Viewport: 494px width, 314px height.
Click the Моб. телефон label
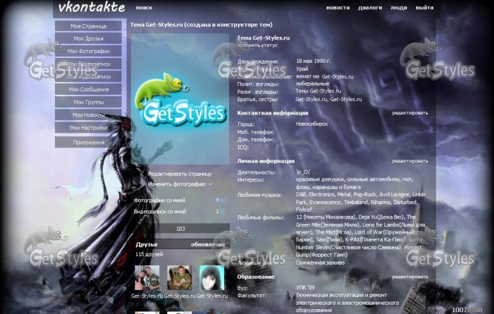coord(256,132)
